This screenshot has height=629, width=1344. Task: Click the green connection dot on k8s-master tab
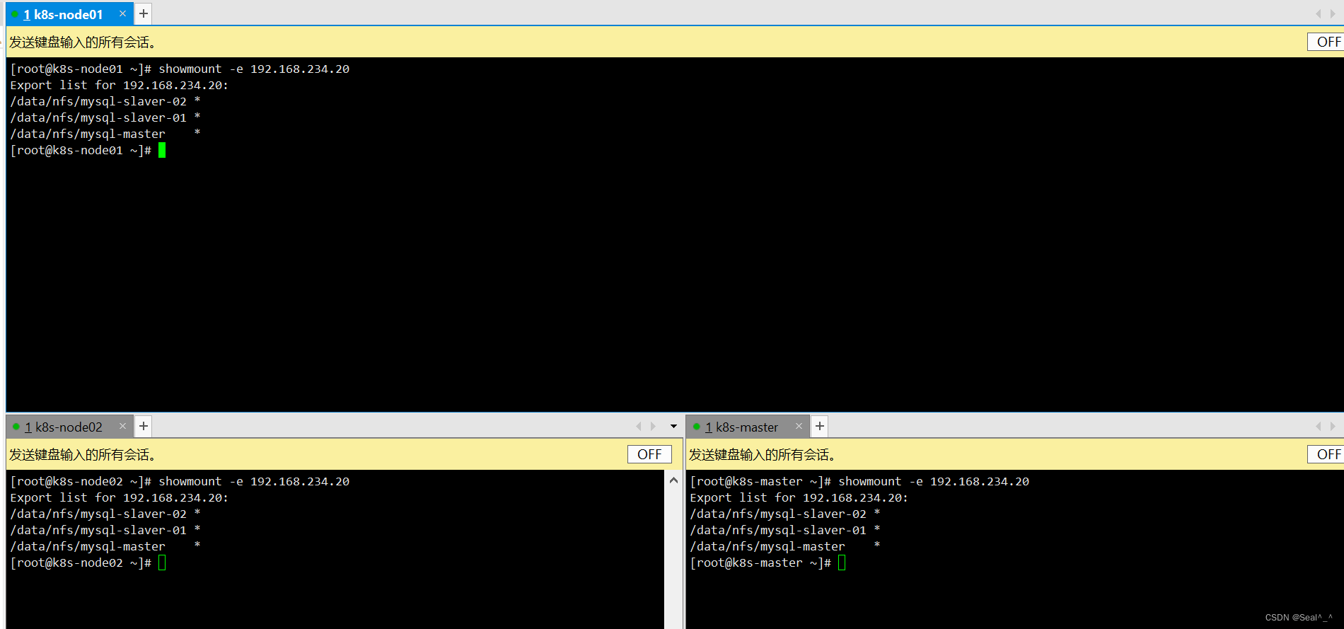[x=696, y=427]
